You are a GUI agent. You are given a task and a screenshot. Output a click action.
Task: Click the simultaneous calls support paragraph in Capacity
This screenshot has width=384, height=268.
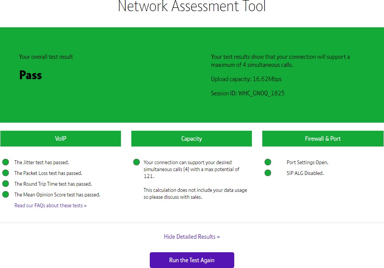click(x=192, y=169)
